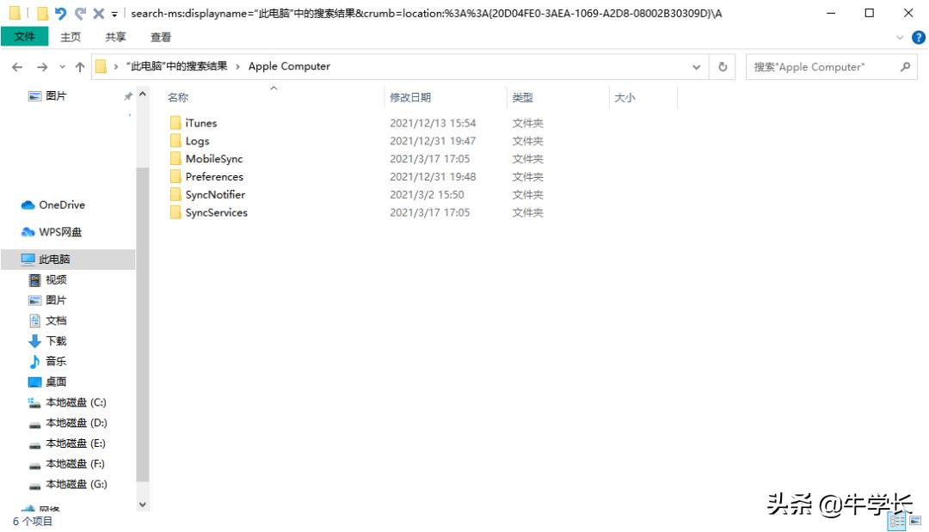Click the help question mark button
The image size is (929, 532).
tap(917, 37)
